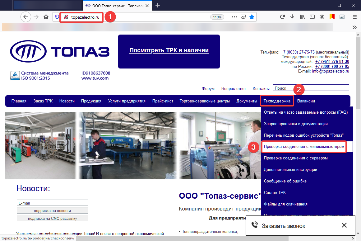The height and width of the screenshot is (241, 361).
Task: Open the Firefox account icon
Action: pyautogui.click(x=322, y=17)
